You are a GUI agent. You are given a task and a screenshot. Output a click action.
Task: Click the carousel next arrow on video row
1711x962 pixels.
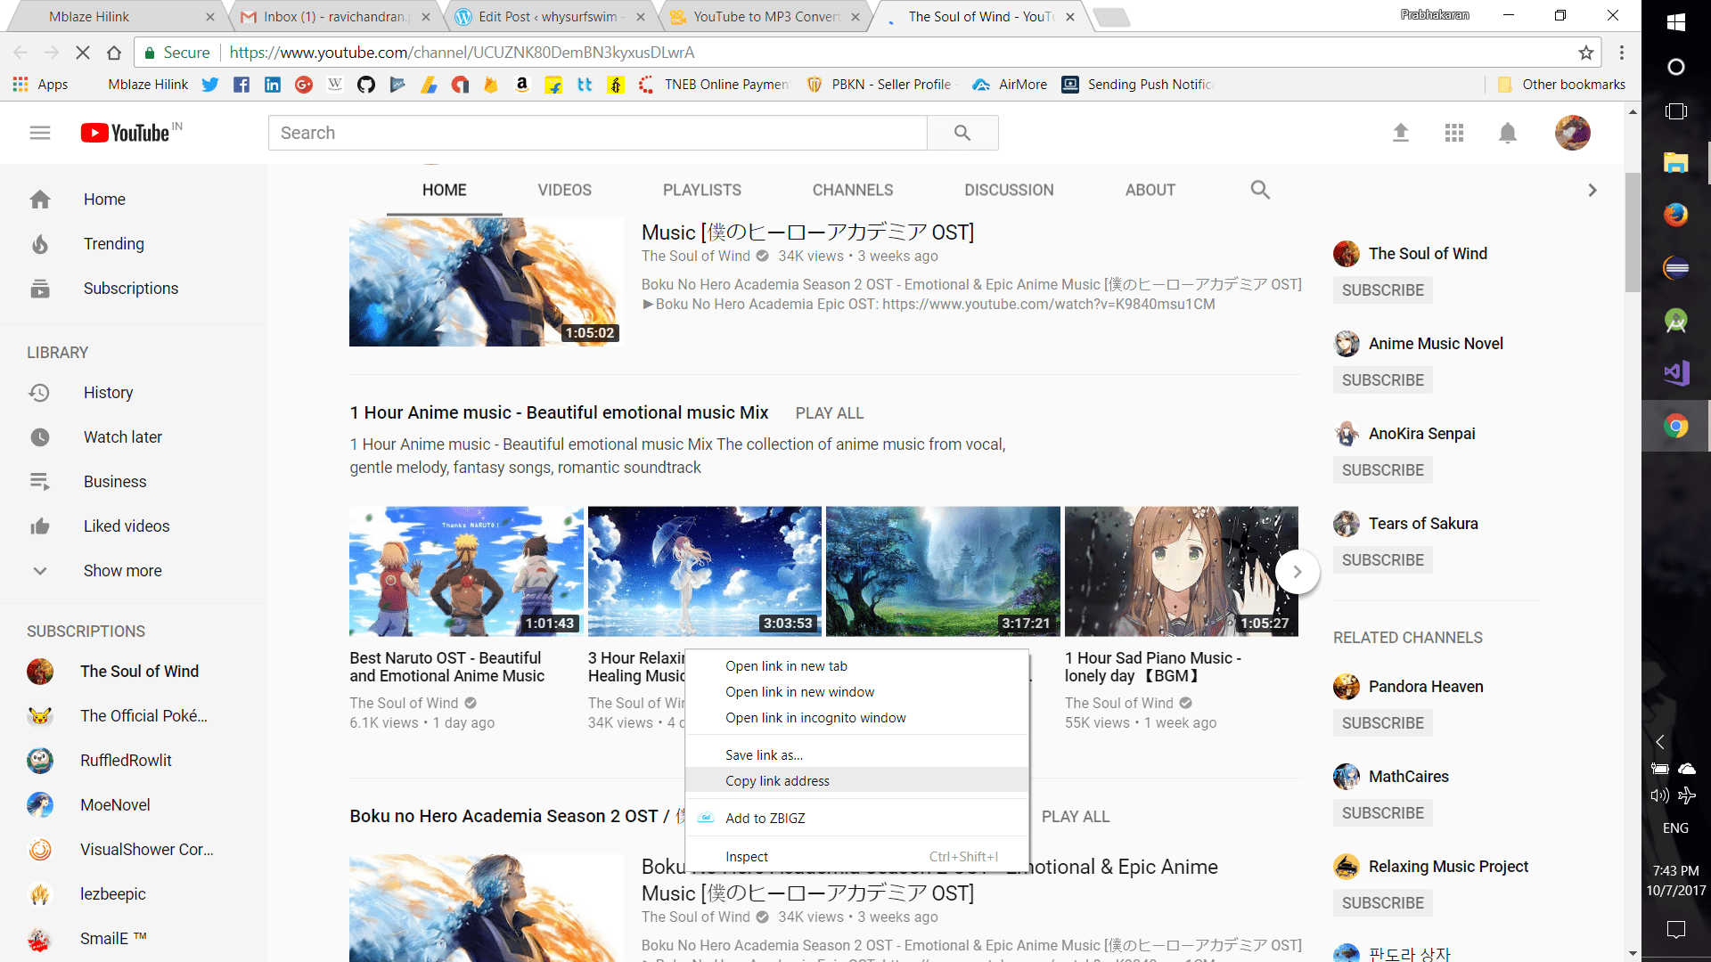[1298, 571]
